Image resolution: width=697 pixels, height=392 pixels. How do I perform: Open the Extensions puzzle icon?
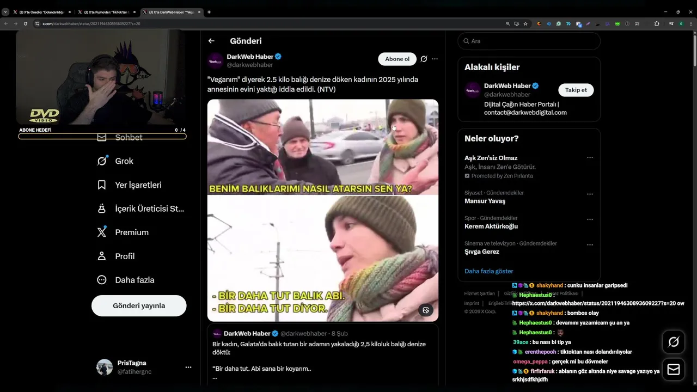657,23
